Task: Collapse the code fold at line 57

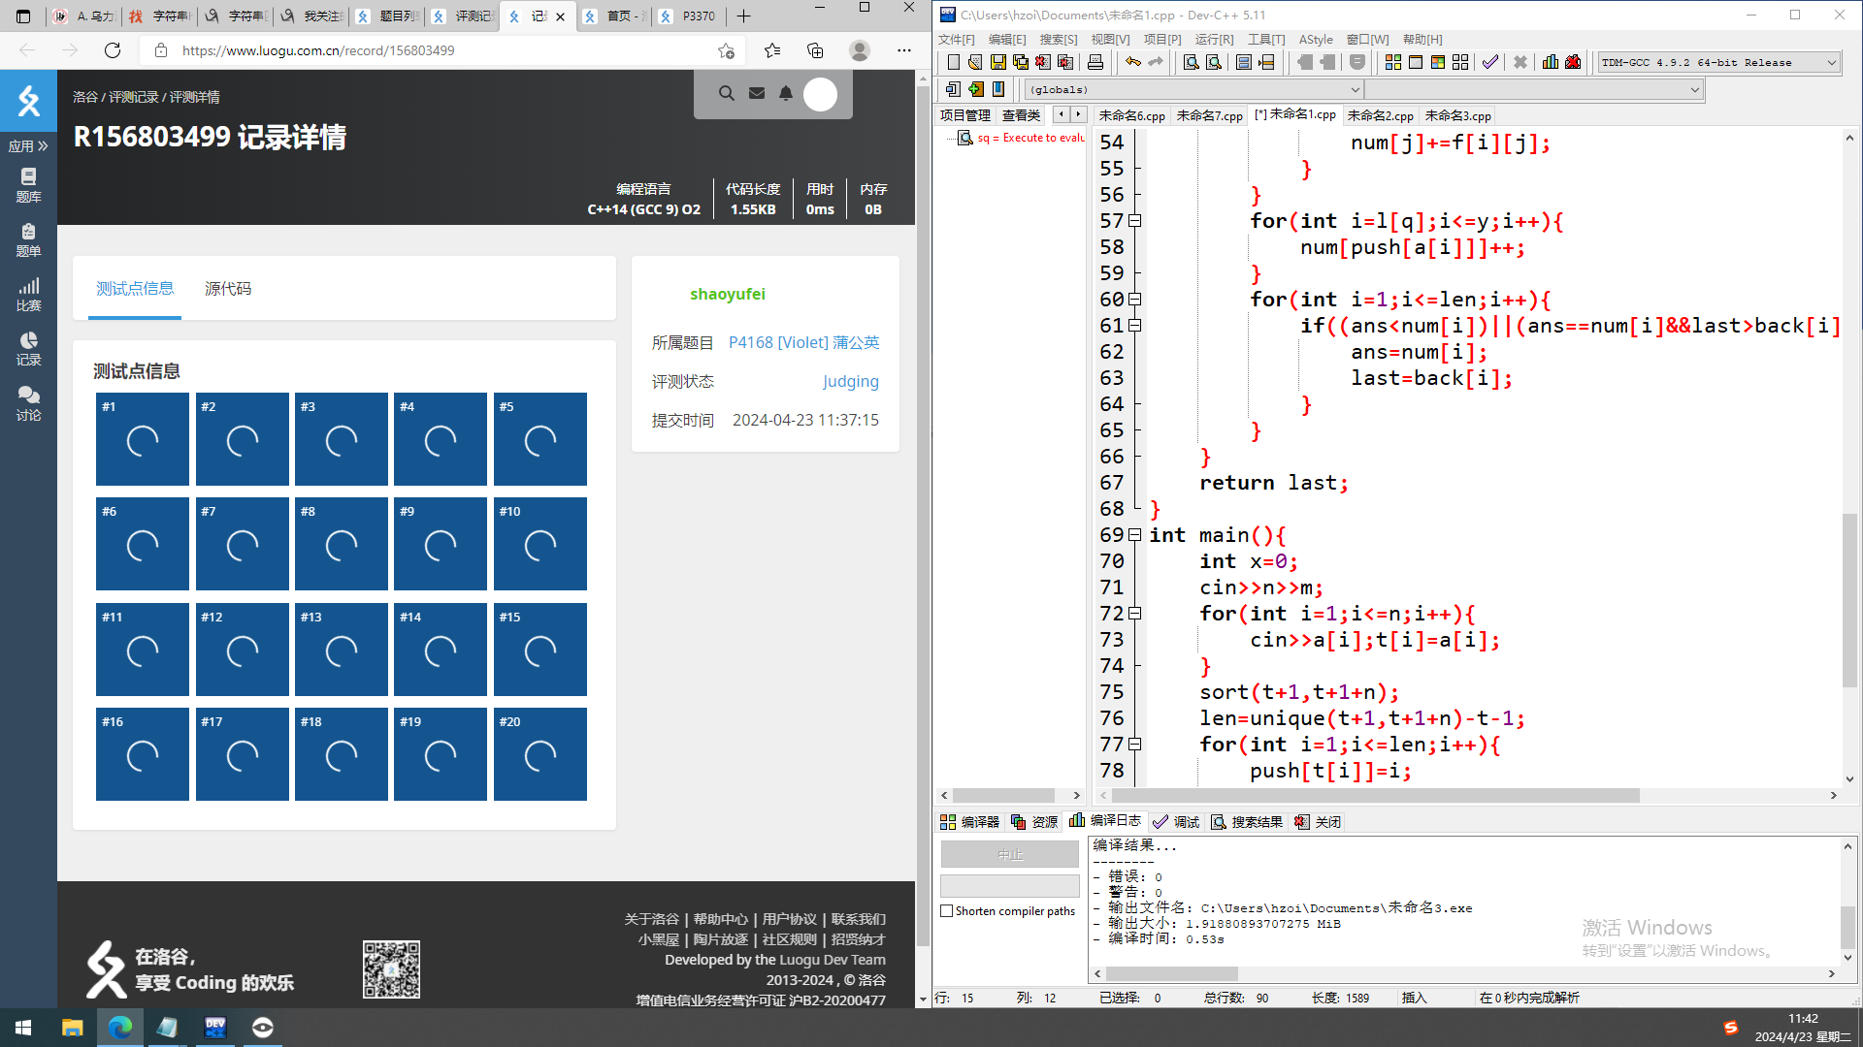Action: pyautogui.click(x=1135, y=221)
